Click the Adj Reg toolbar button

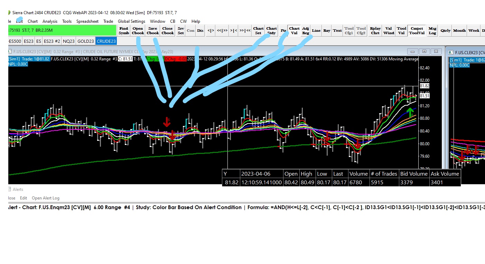[x=306, y=30]
